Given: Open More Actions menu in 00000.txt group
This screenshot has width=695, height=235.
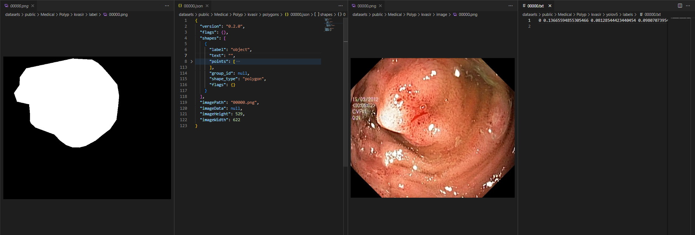Looking at the screenshot, I should pyautogui.click(x=688, y=6).
